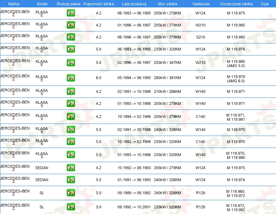Select engine code M 119.985 (AMG 5.0)
Screen dimensions: 276x214
(x=236, y=64)
